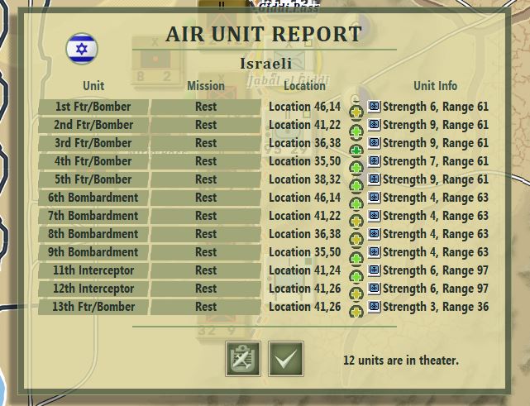Change Rest mission of 4th Ftr/Bomber

click(x=206, y=161)
